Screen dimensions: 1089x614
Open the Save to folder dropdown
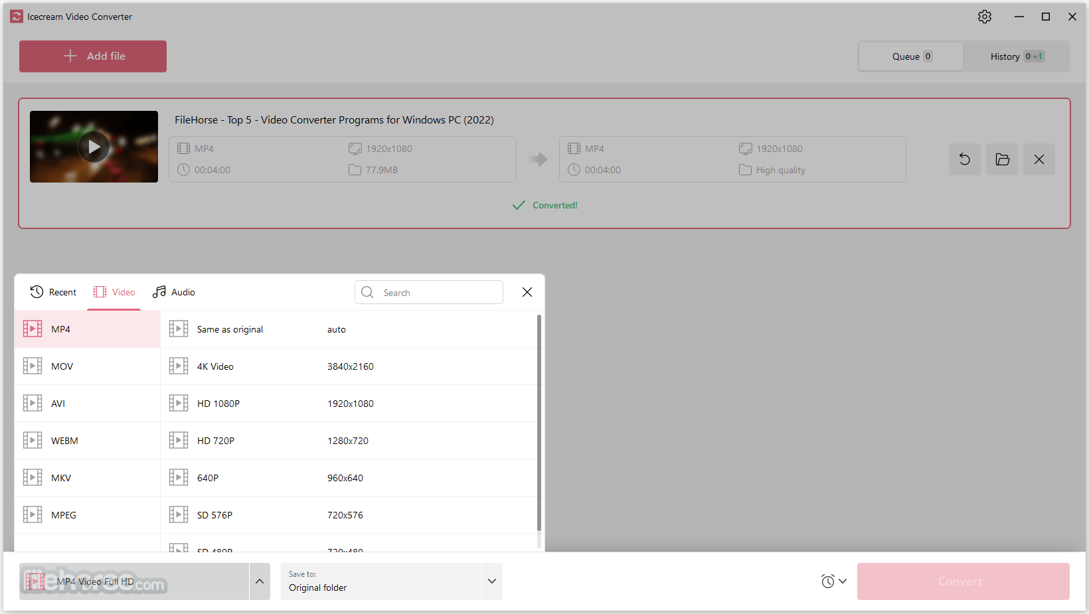pyautogui.click(x=492, y=581)
